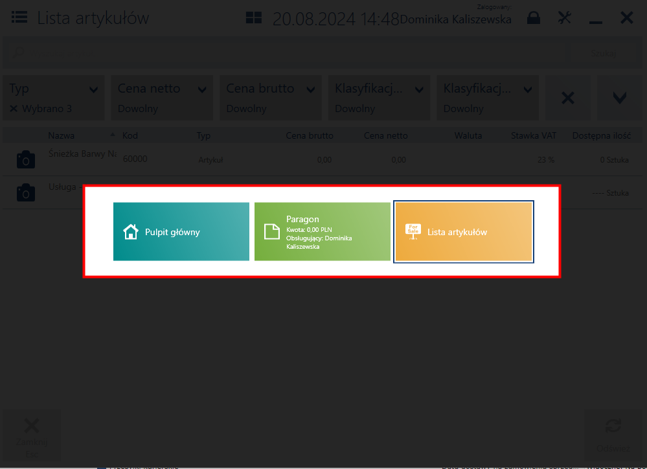Switch to the Paragon tile
647x469 pixels.
click(x=323, y=232)
